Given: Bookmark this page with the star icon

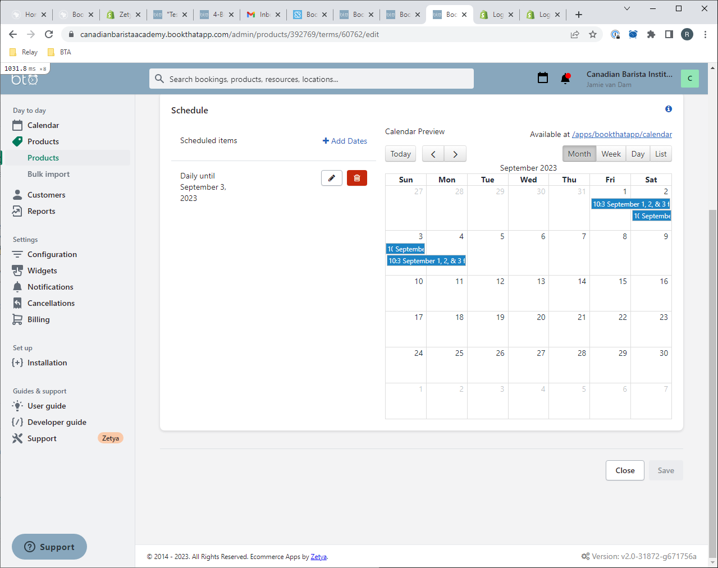Looking at the screenshot, I should (593, 34).
